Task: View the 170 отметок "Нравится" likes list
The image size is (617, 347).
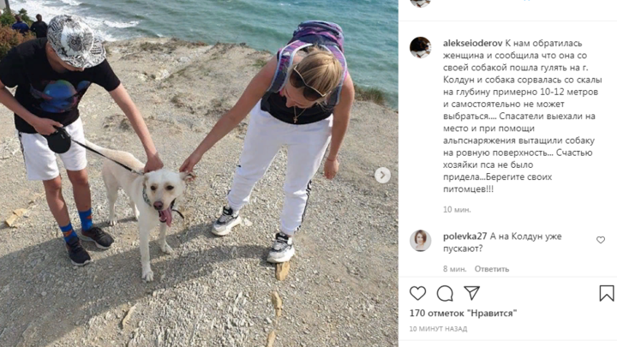Action: click(x=463, y=314)
